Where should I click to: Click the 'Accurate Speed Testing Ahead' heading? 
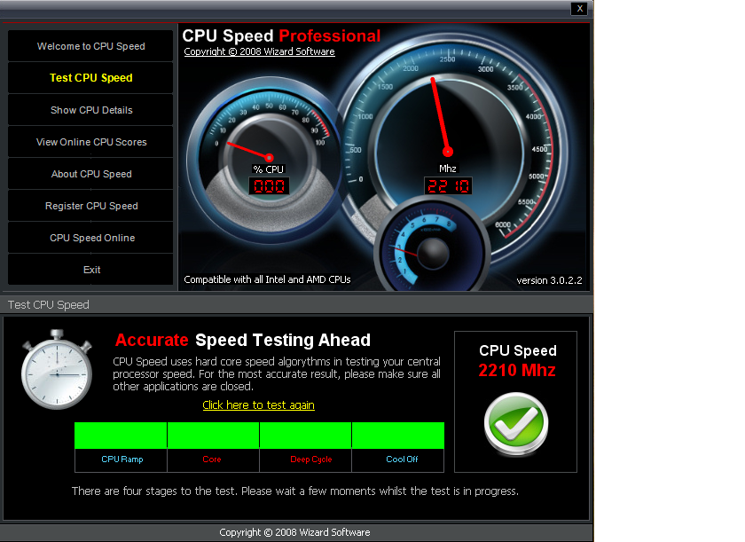243,340
